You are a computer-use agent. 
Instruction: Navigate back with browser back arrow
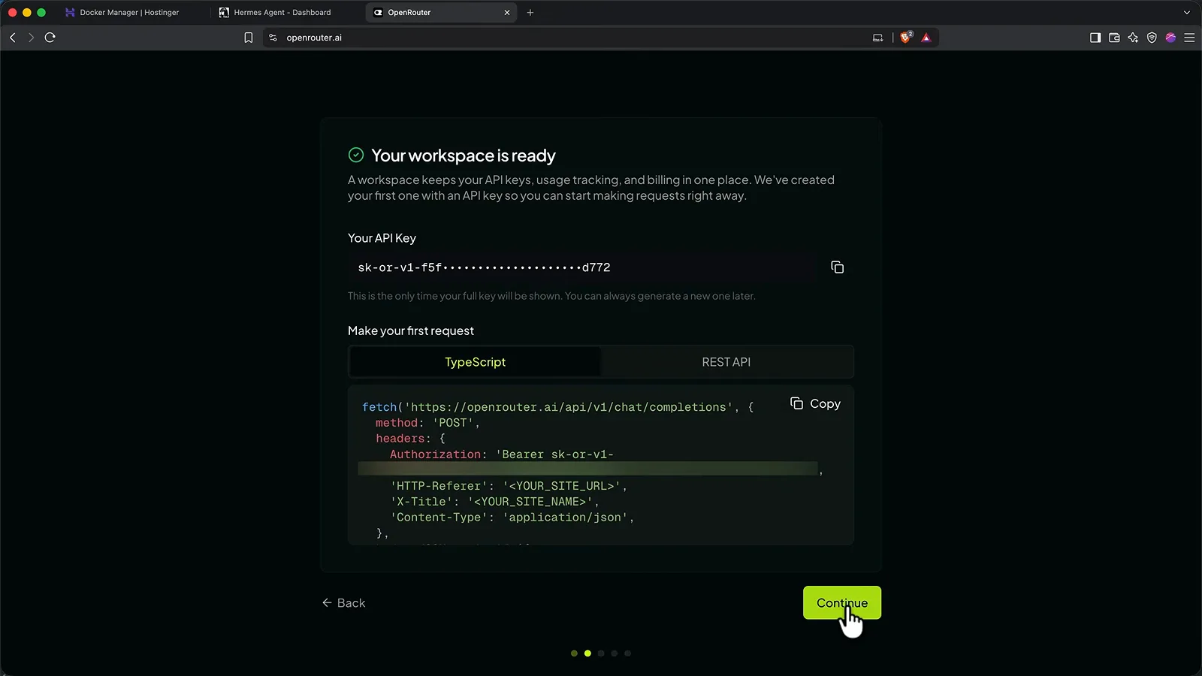click(13, 38)
